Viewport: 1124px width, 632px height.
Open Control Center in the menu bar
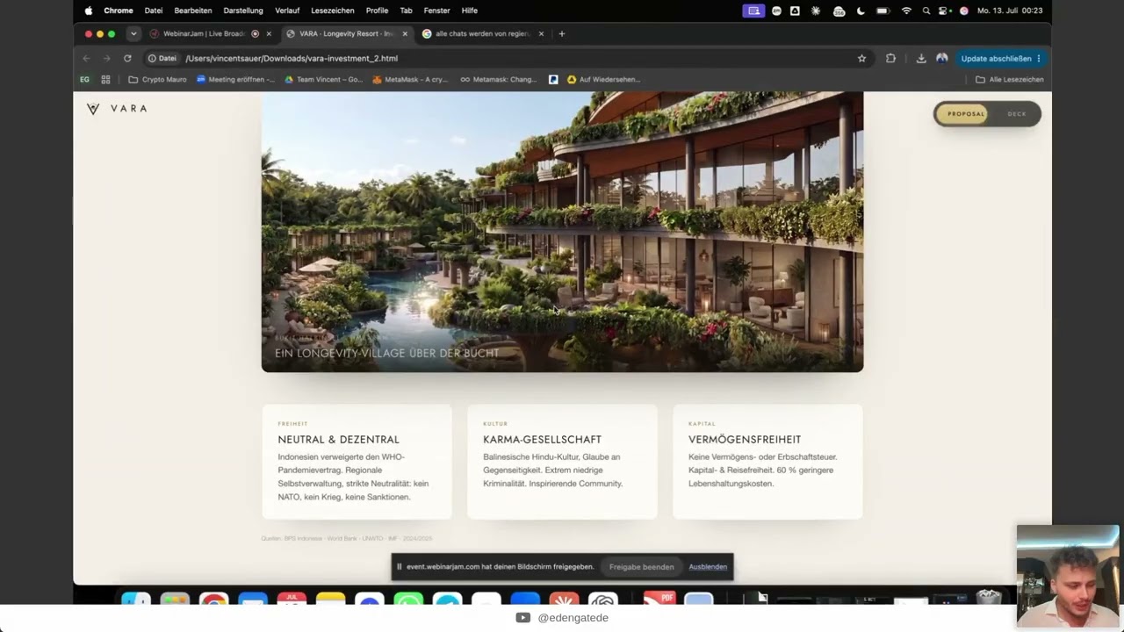pos(945,11)
